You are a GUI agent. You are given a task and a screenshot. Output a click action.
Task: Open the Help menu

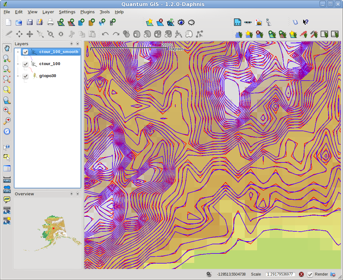pos(119,12)
